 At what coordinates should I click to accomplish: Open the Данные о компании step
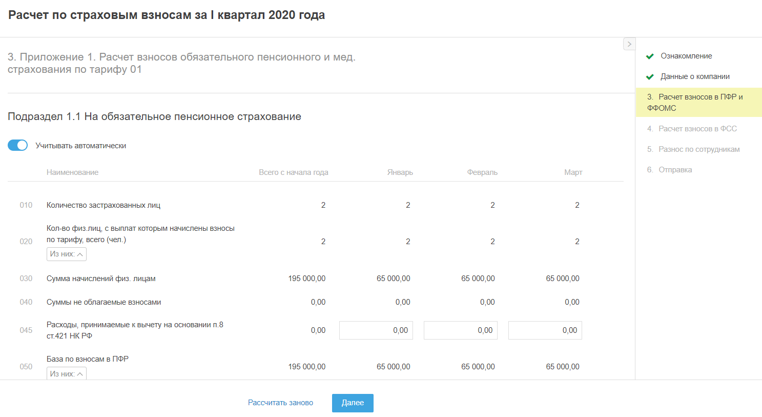pyautogui.click(x=695, y=76)
